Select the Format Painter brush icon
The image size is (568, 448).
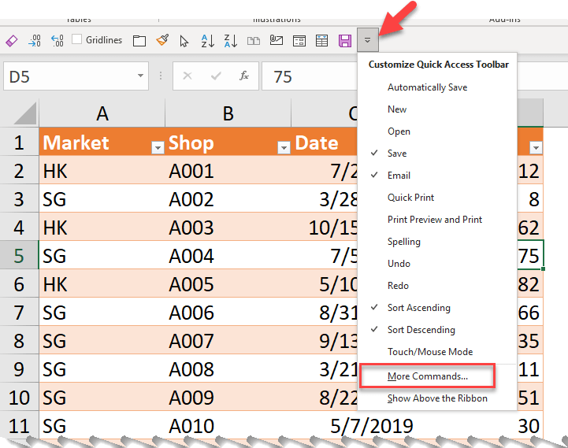point(162,40)
